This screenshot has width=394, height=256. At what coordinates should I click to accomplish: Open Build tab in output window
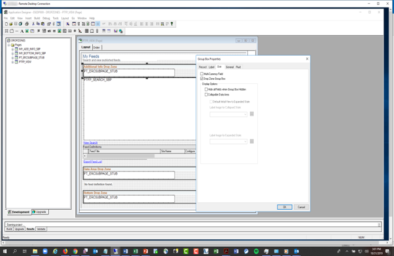pyautogui.click(x=9, y=229)
